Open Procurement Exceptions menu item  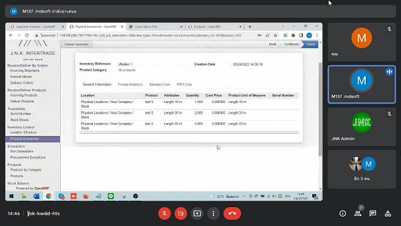[28, 157]
